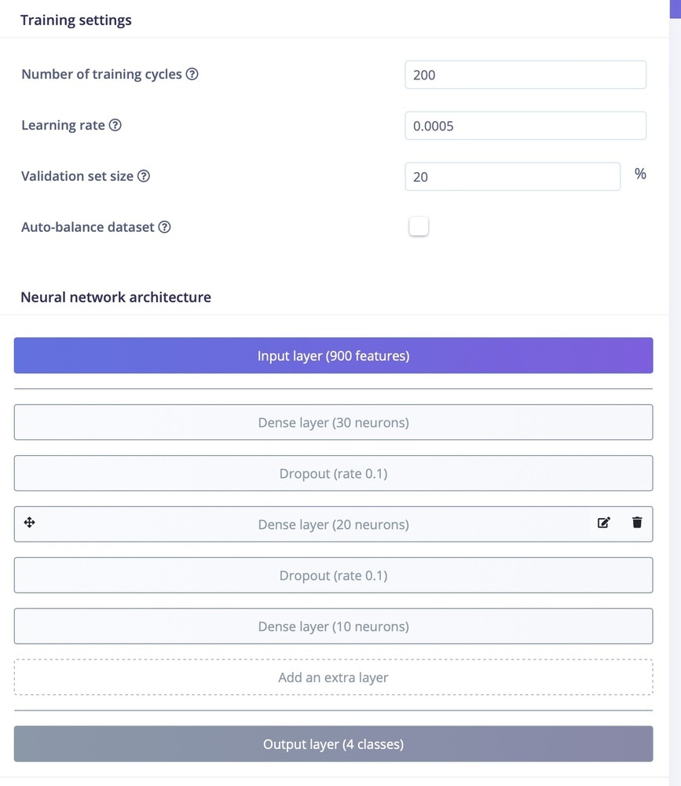Enable Auto-balance dataset checkbox
This screenshot has height=786, width=681.
pyautogui.click(x=419, y=226)
